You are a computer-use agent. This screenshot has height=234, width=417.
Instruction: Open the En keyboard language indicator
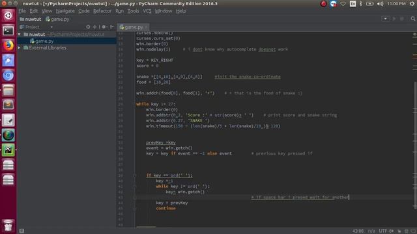point(352,4)
